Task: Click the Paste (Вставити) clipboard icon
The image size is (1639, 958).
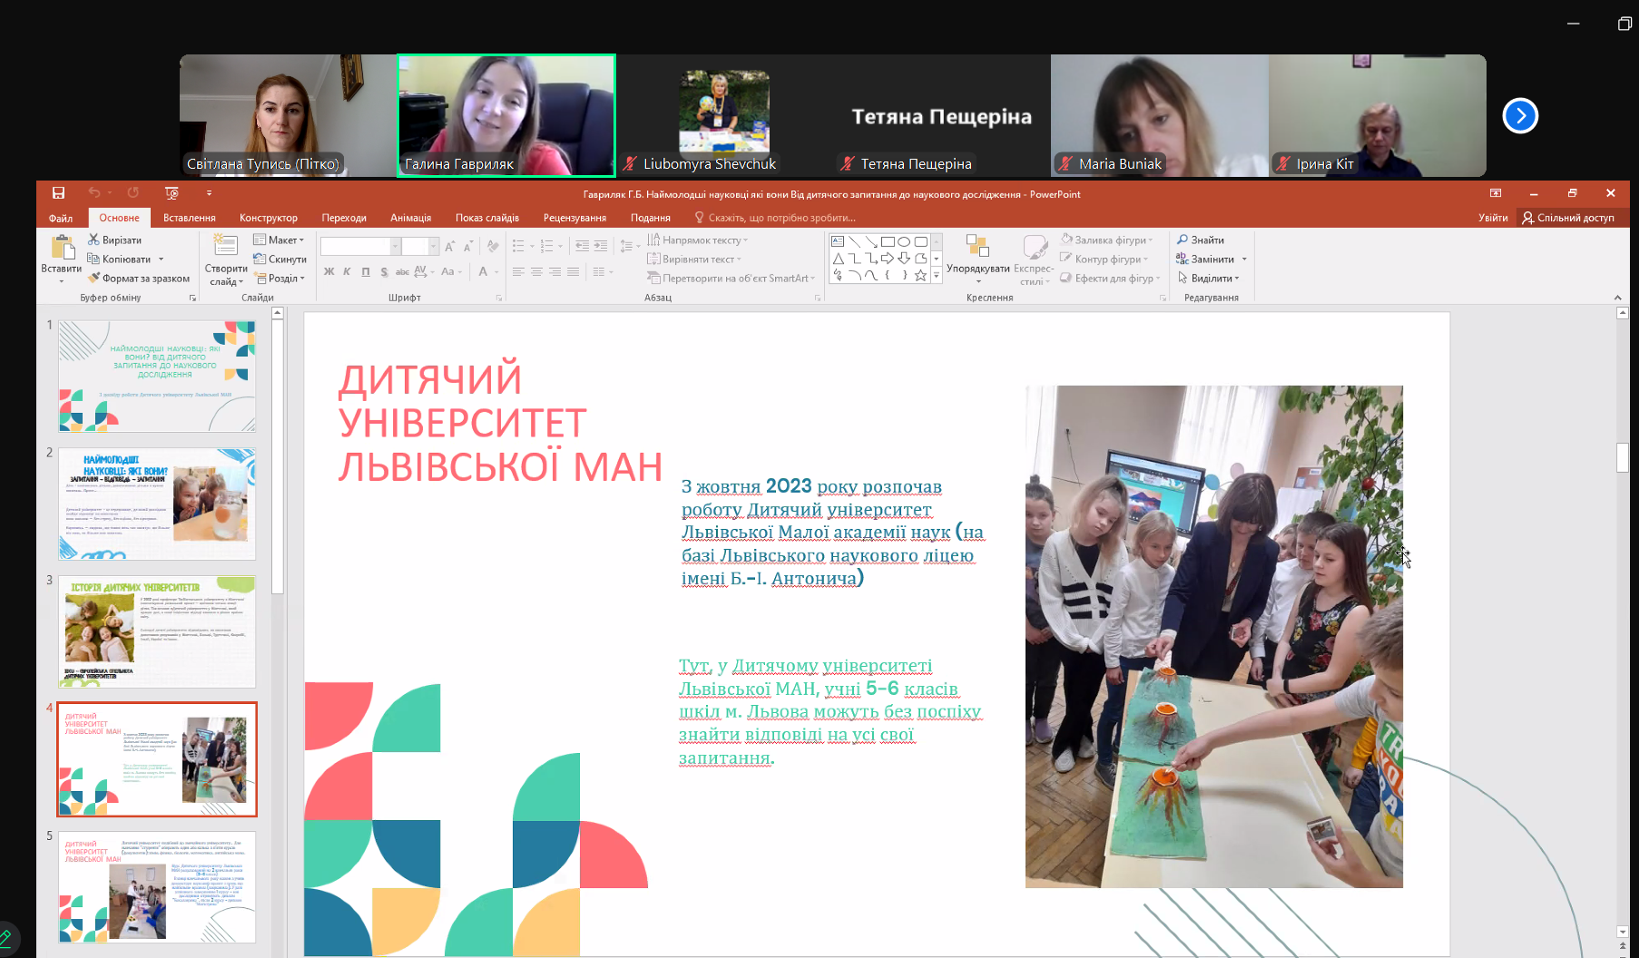Action: tap(62, 252)
